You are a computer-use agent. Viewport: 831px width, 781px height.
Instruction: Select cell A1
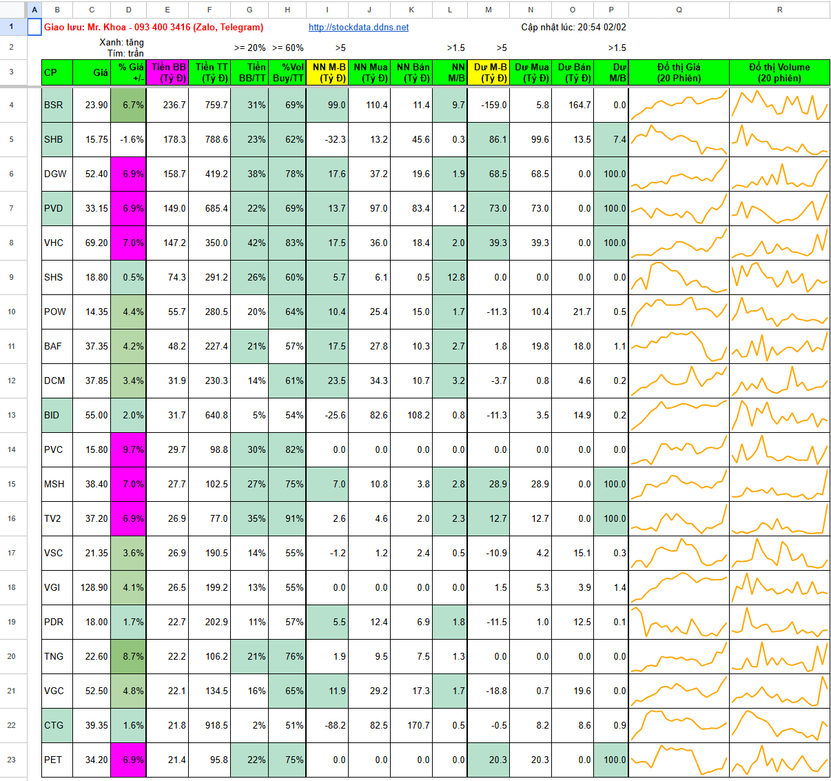tap(34, 27)
